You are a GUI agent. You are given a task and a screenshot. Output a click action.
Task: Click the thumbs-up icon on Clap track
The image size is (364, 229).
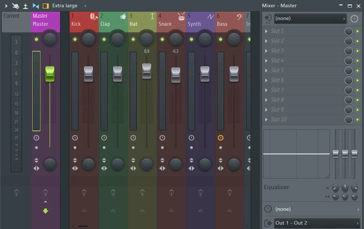[123, 16]
